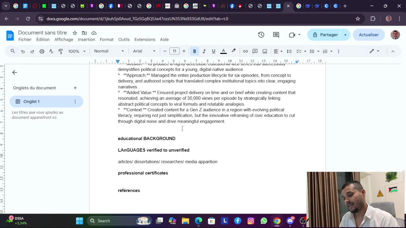Toggle italic formatting

click(x=204, y=51)
